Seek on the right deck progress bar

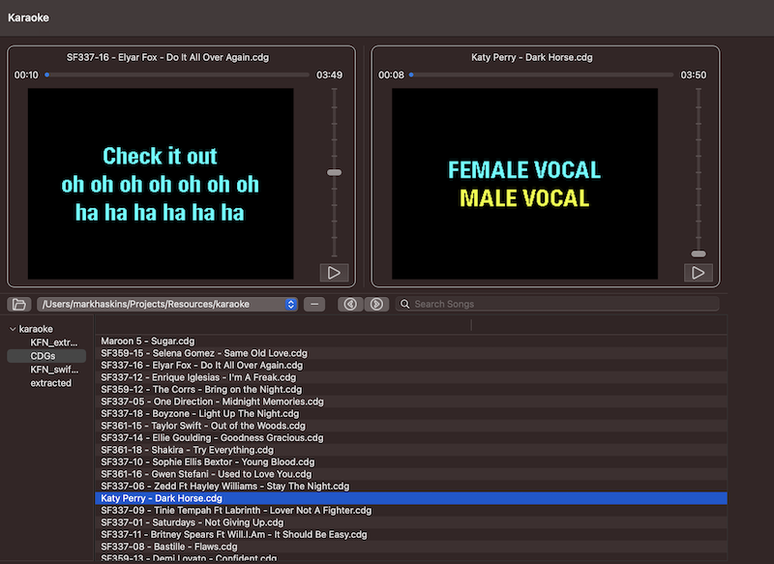pos(542,75)
